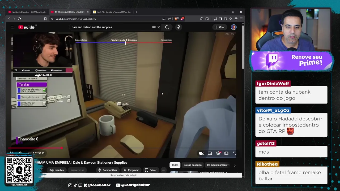Image resolution: width=340 pixels, height=191 pixels.
Task: Open the Leo AI sparkle icon
Action: [231, 19]
